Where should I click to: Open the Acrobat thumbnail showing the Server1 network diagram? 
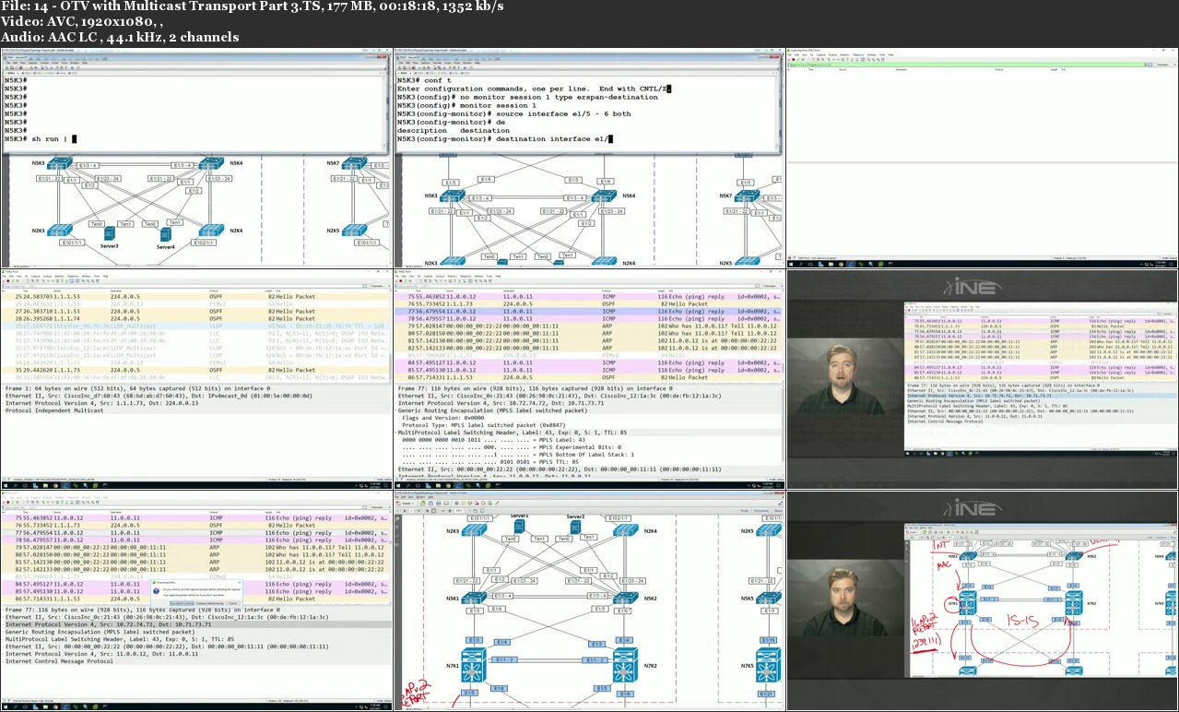tap(589, 601)
